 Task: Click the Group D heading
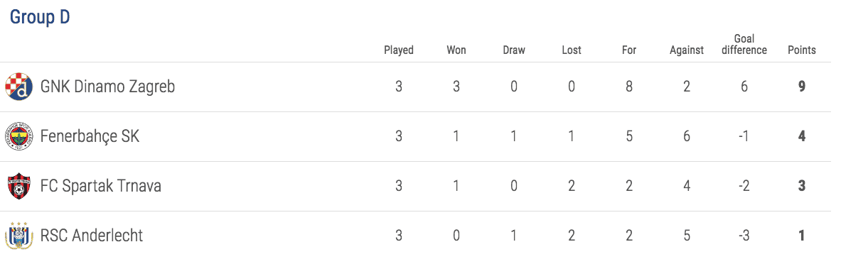pos(41,17)
